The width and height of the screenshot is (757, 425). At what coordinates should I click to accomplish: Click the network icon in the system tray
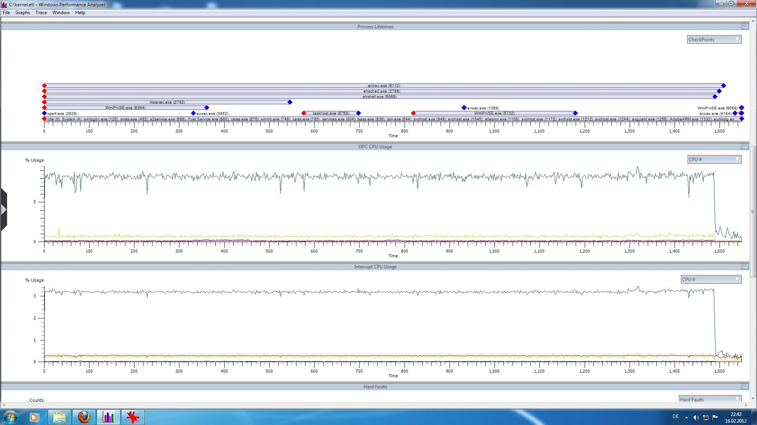point(705,418)
